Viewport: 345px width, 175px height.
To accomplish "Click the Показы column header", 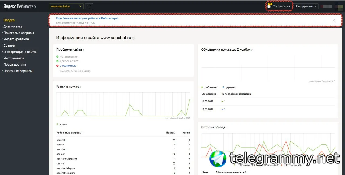I will click(x=171, y=133).
